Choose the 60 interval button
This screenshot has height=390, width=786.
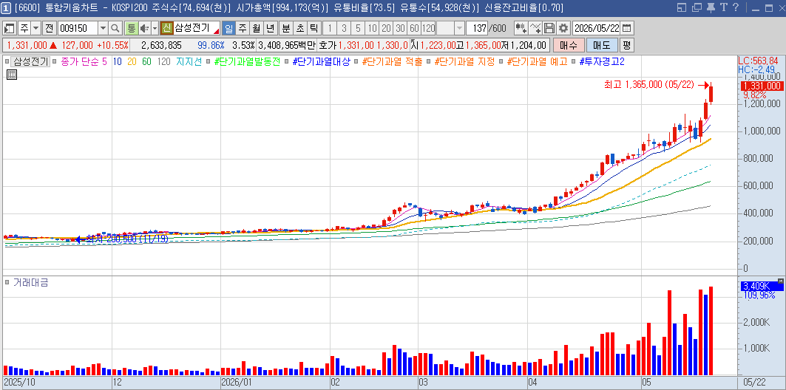[x=414, y=28]
